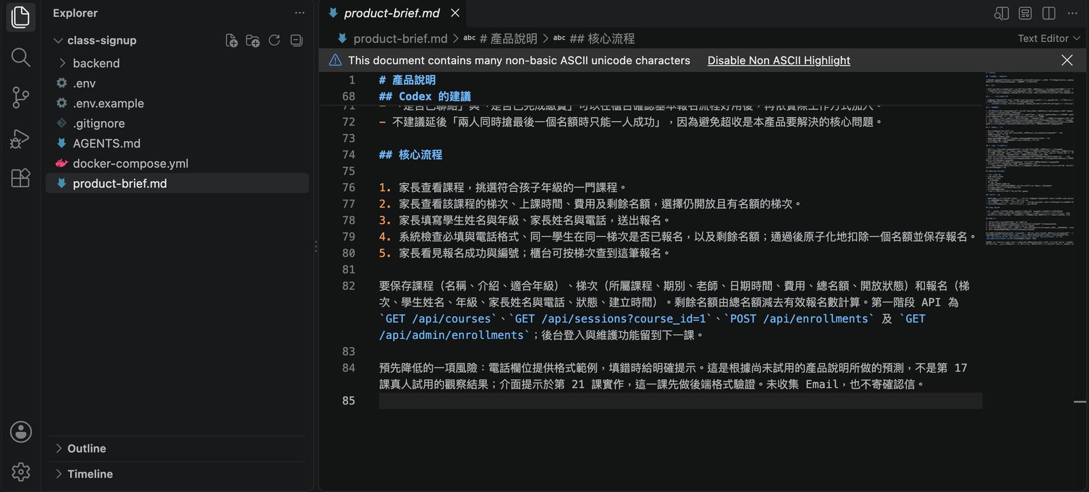
Task: Open the Source Control view
Action: click(x=20, y=97)
